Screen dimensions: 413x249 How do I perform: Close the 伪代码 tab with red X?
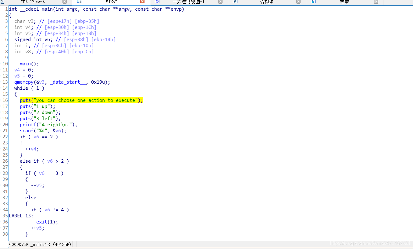[142, 2]
